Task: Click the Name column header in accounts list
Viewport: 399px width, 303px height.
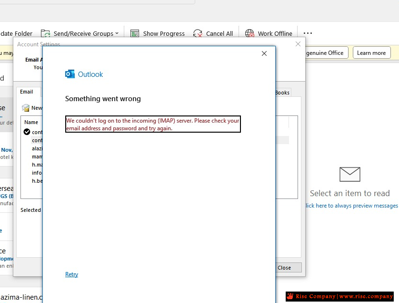Action: pos(31,122)
